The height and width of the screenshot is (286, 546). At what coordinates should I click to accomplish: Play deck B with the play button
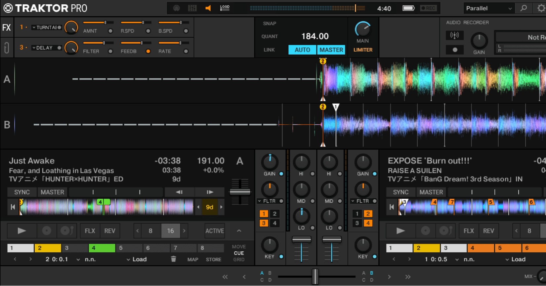click(400, 231)
